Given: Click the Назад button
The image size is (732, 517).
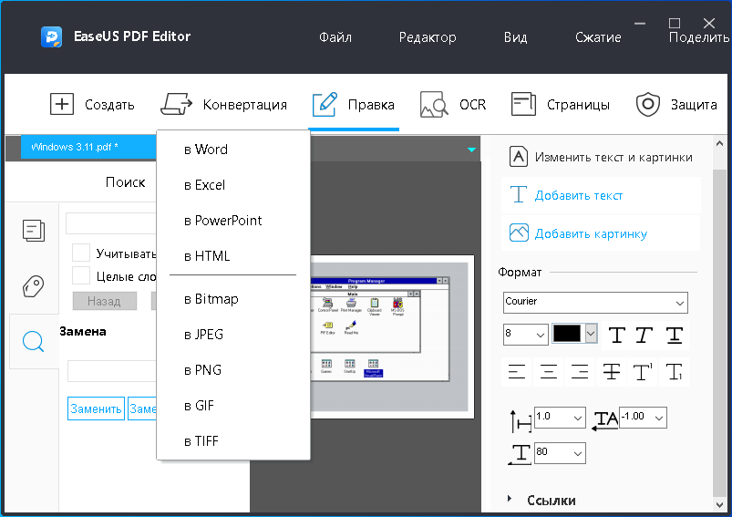Looking at the screenshot, I should tap(105, 301).
